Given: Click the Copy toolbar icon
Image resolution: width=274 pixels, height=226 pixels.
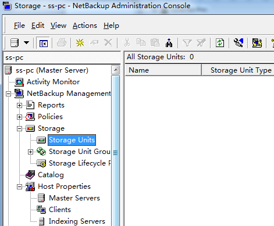Looking at the screenshot, I should click(141, 42).
